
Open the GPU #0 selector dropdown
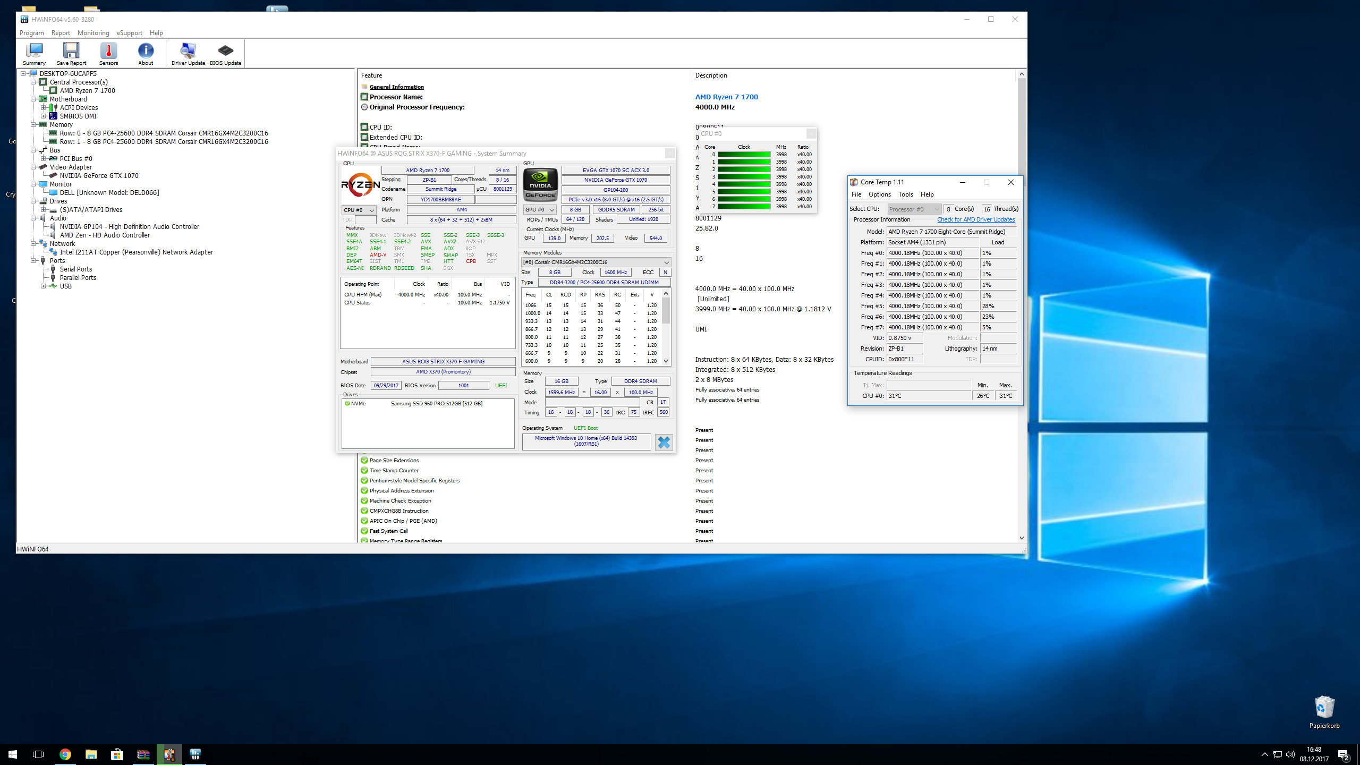539,209
